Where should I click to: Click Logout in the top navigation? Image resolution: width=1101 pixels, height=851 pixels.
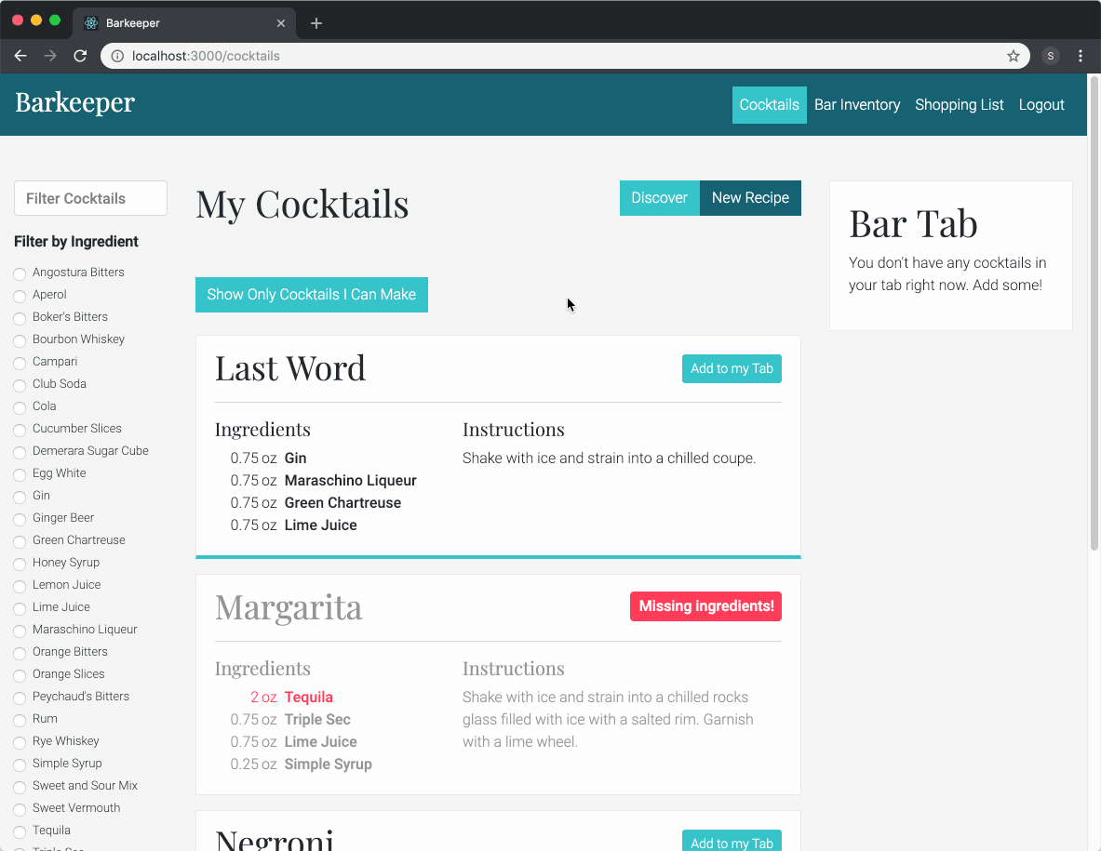pyautogui.click(x=1041, y=105)
